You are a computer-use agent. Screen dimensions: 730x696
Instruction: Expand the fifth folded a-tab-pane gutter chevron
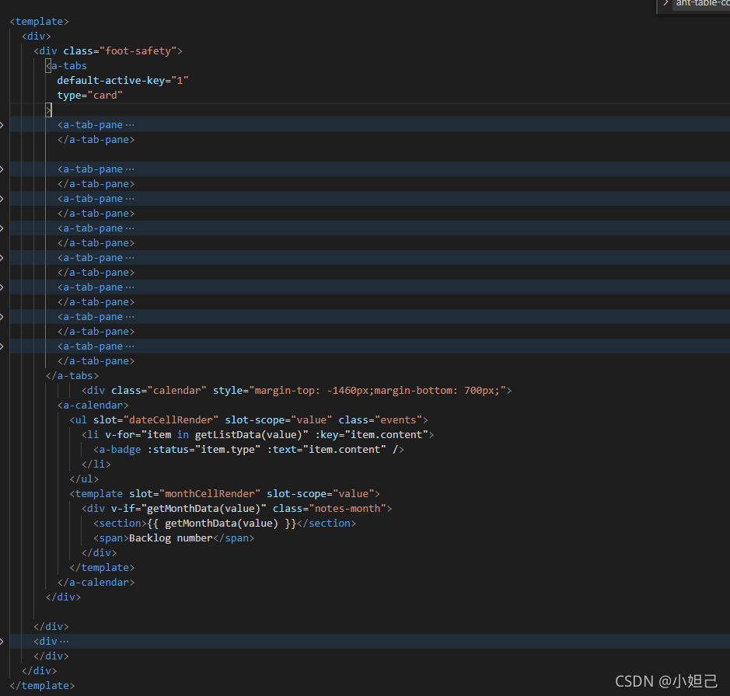2,258
